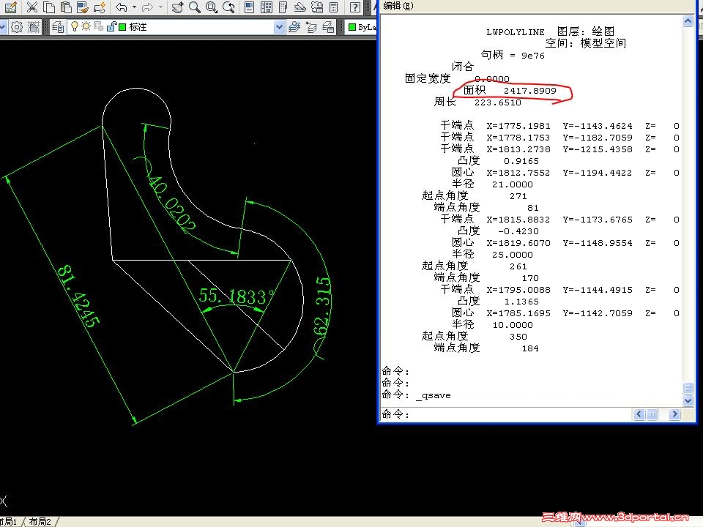This screenshot has height=527, width=703.
Task: Click the 凸度 1.1365 bulge value
Action: pyautogui.click(x=521, y=302)
